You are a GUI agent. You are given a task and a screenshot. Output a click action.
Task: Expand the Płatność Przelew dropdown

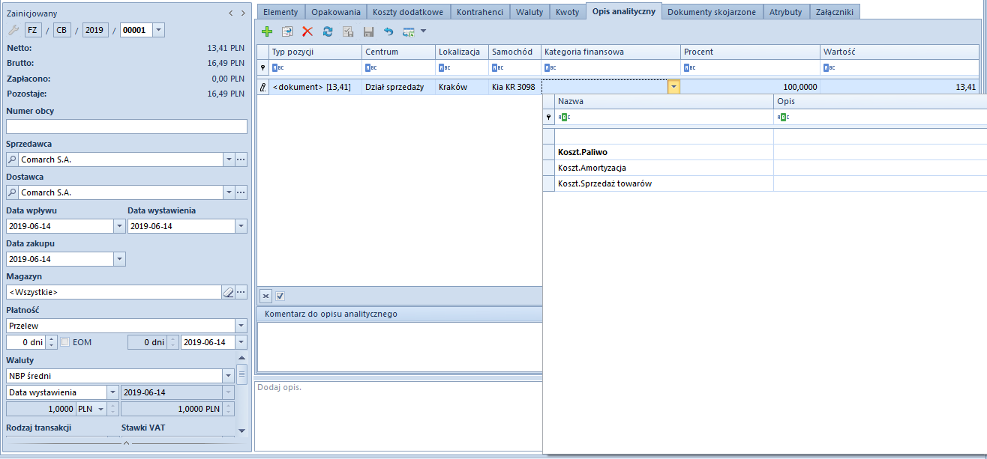[241, 326]
